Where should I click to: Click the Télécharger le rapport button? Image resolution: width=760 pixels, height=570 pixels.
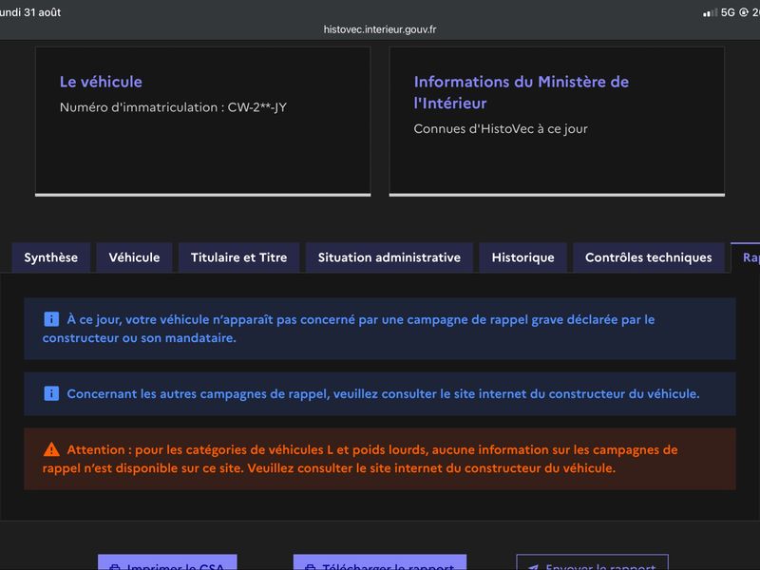(x=380, y=563)
